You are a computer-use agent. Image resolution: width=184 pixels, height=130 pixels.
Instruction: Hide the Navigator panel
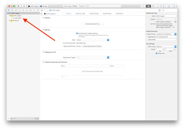pyautogui.click(x=164, y=6)
